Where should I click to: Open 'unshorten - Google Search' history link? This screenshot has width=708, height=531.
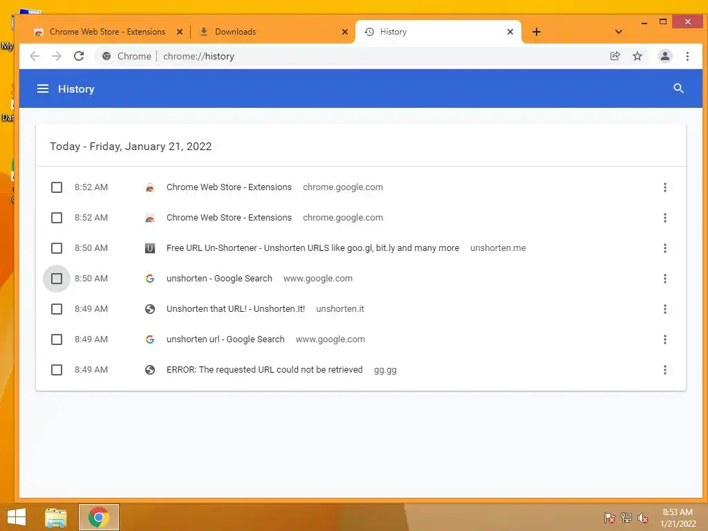tap(219, 279)
